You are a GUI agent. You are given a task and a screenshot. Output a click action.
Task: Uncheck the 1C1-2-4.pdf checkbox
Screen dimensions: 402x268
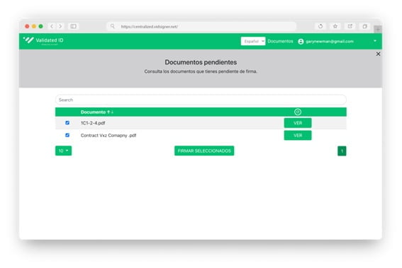pos(67,123)
